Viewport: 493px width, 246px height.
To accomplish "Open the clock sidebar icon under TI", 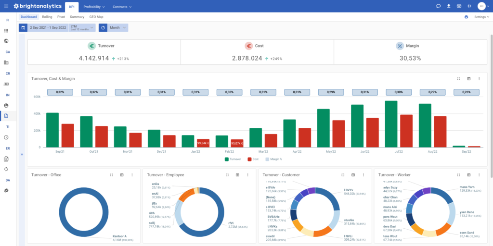I will point(6,137).
